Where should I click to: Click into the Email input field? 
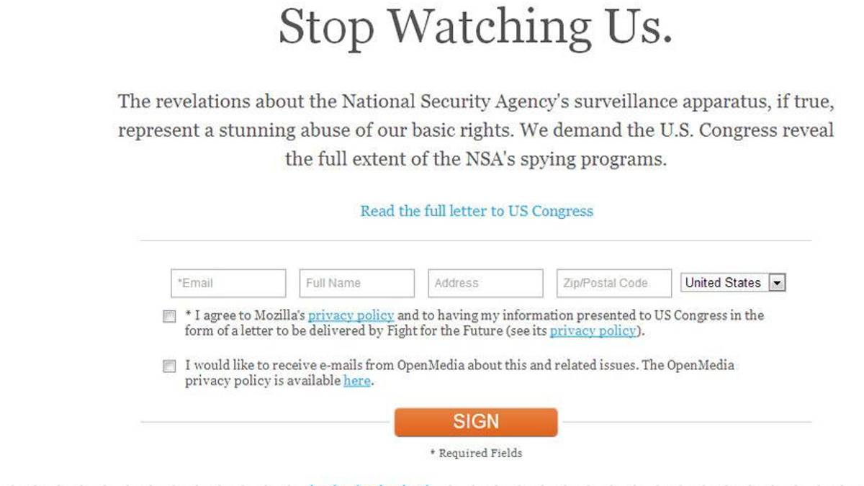(x=228, y=283)
